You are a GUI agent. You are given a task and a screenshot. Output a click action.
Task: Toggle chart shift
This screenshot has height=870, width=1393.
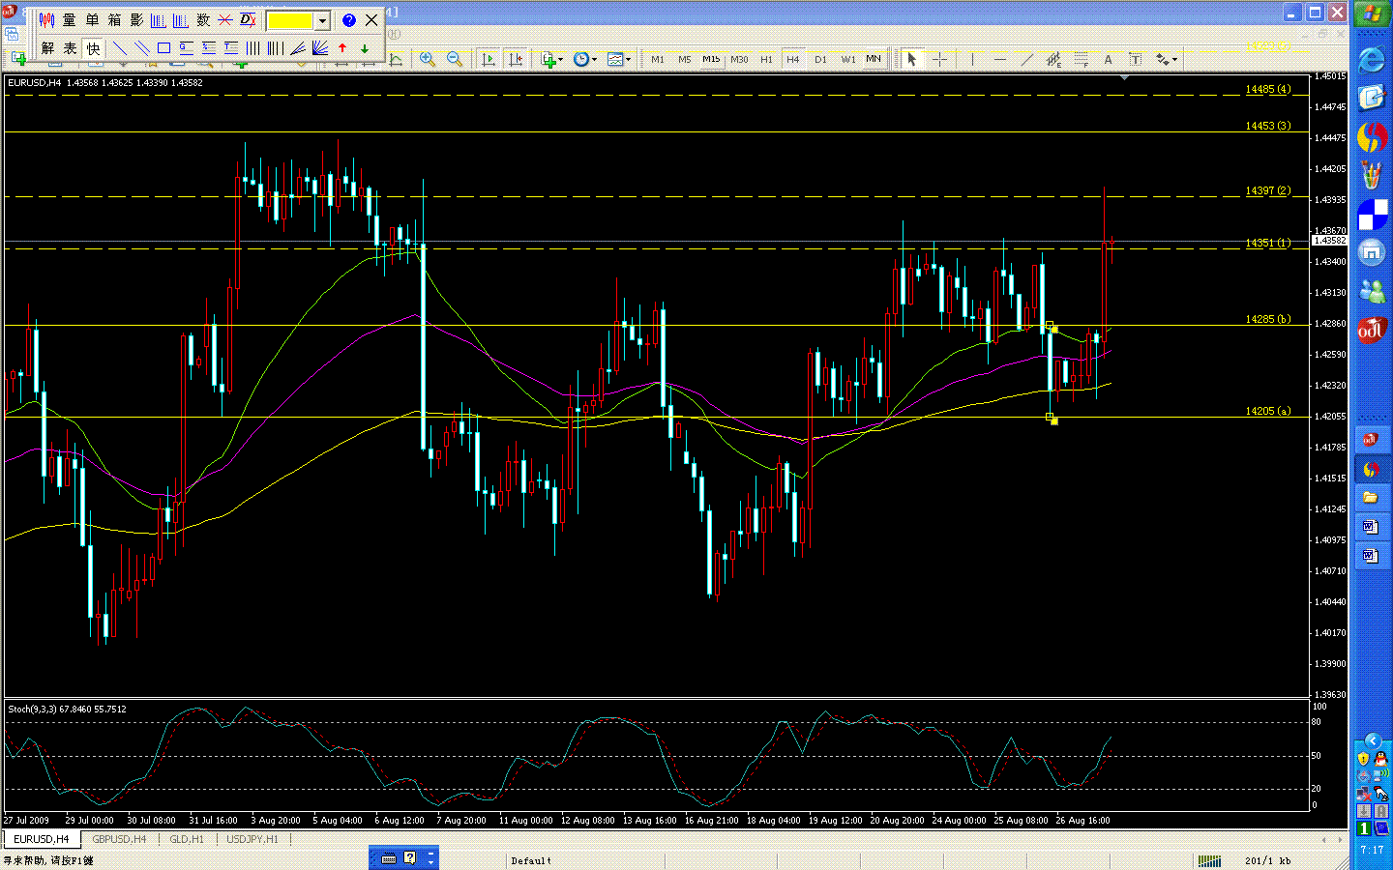click(x=516, y=59)
